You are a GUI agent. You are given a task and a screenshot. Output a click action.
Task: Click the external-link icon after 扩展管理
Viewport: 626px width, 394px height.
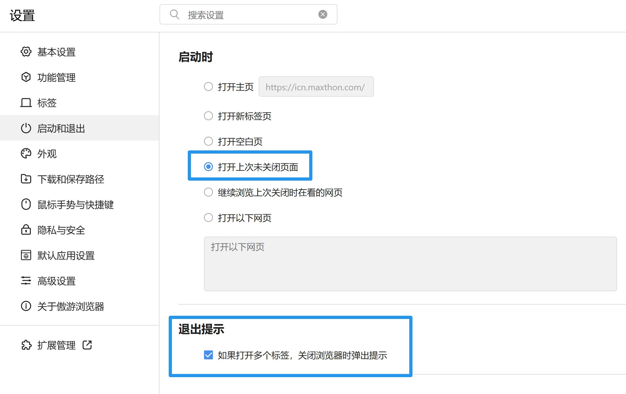point(87,345)
